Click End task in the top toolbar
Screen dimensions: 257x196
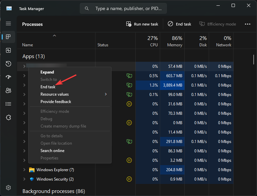pyautogui.click(x=179, y=24)
